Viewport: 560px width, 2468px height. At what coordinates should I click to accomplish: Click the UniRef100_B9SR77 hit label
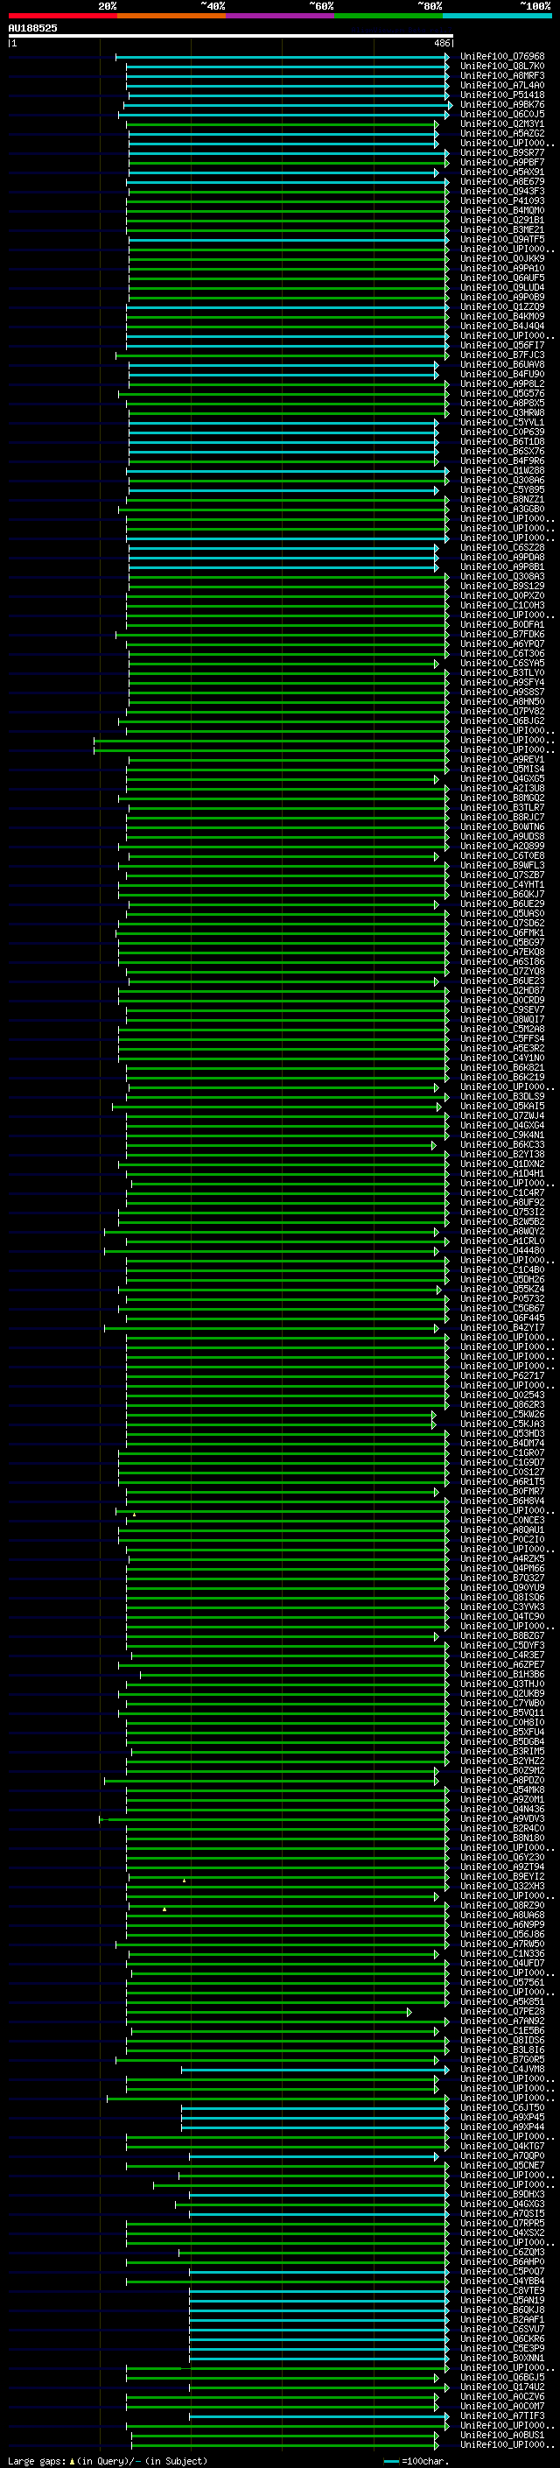[502, 152]
